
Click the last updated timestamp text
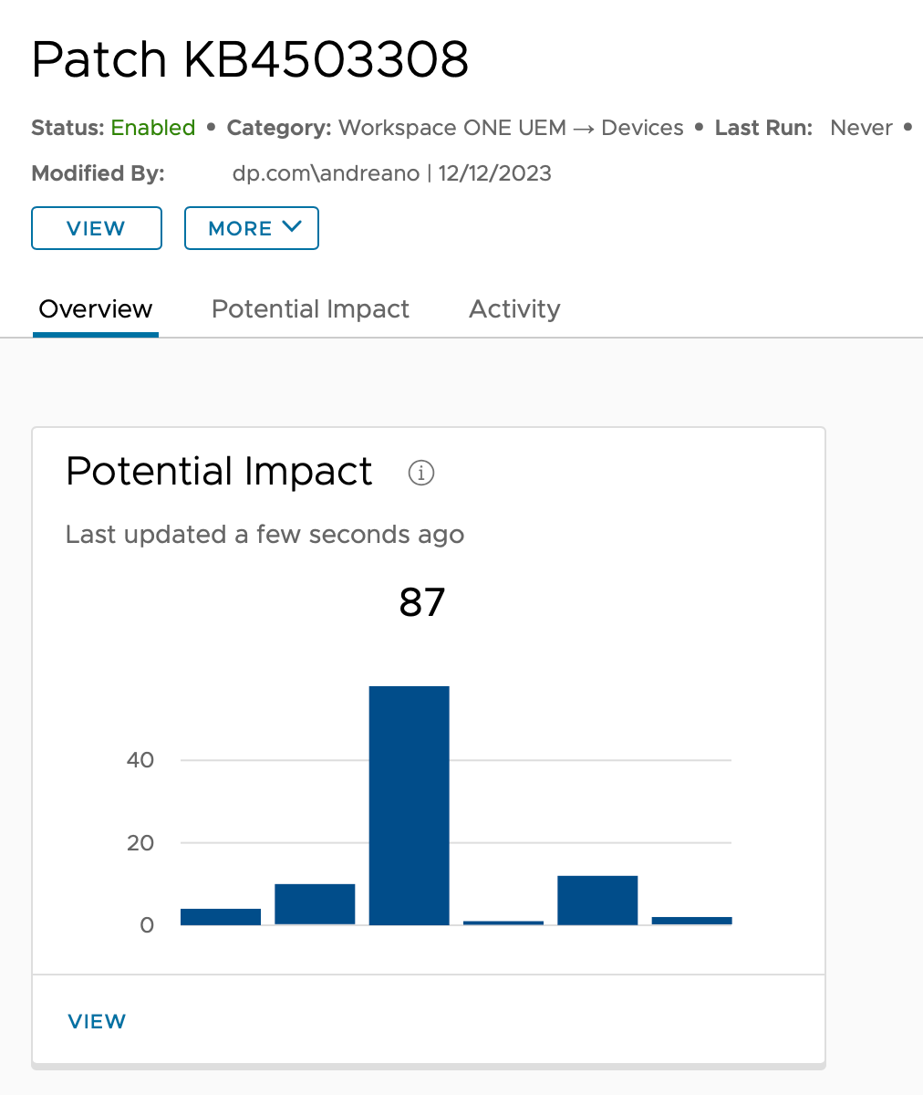tap(264, 535)
